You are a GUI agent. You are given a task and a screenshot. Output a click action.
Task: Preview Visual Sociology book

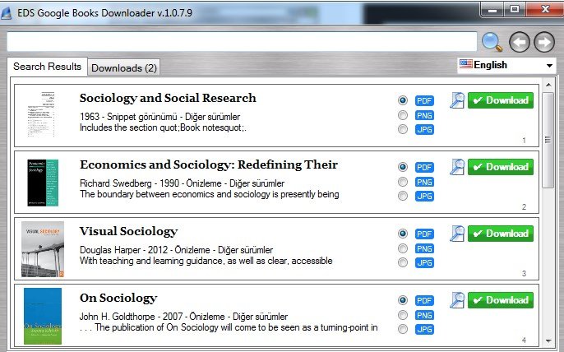457,234
